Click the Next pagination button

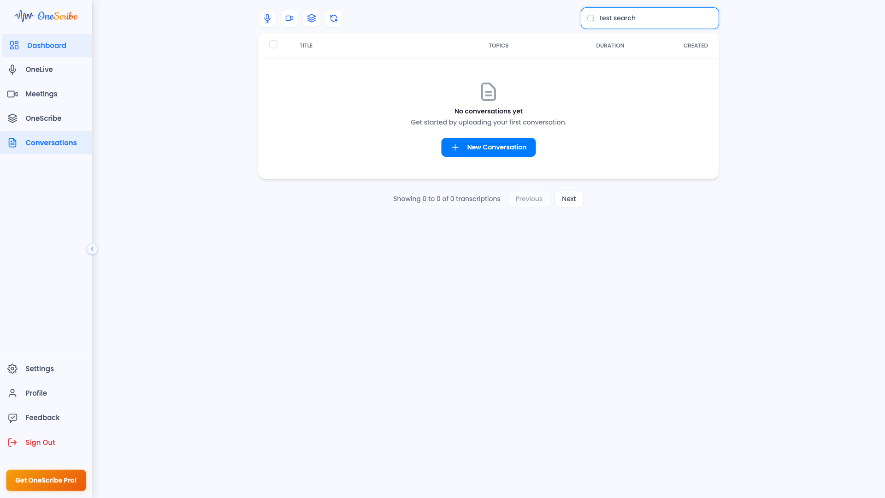[x=568, y=199]
